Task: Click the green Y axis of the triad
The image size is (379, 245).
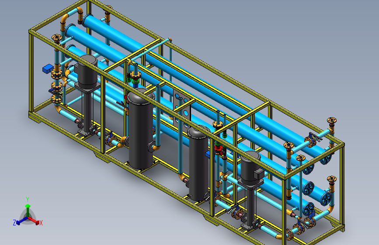Action: [x=28, y=211]
